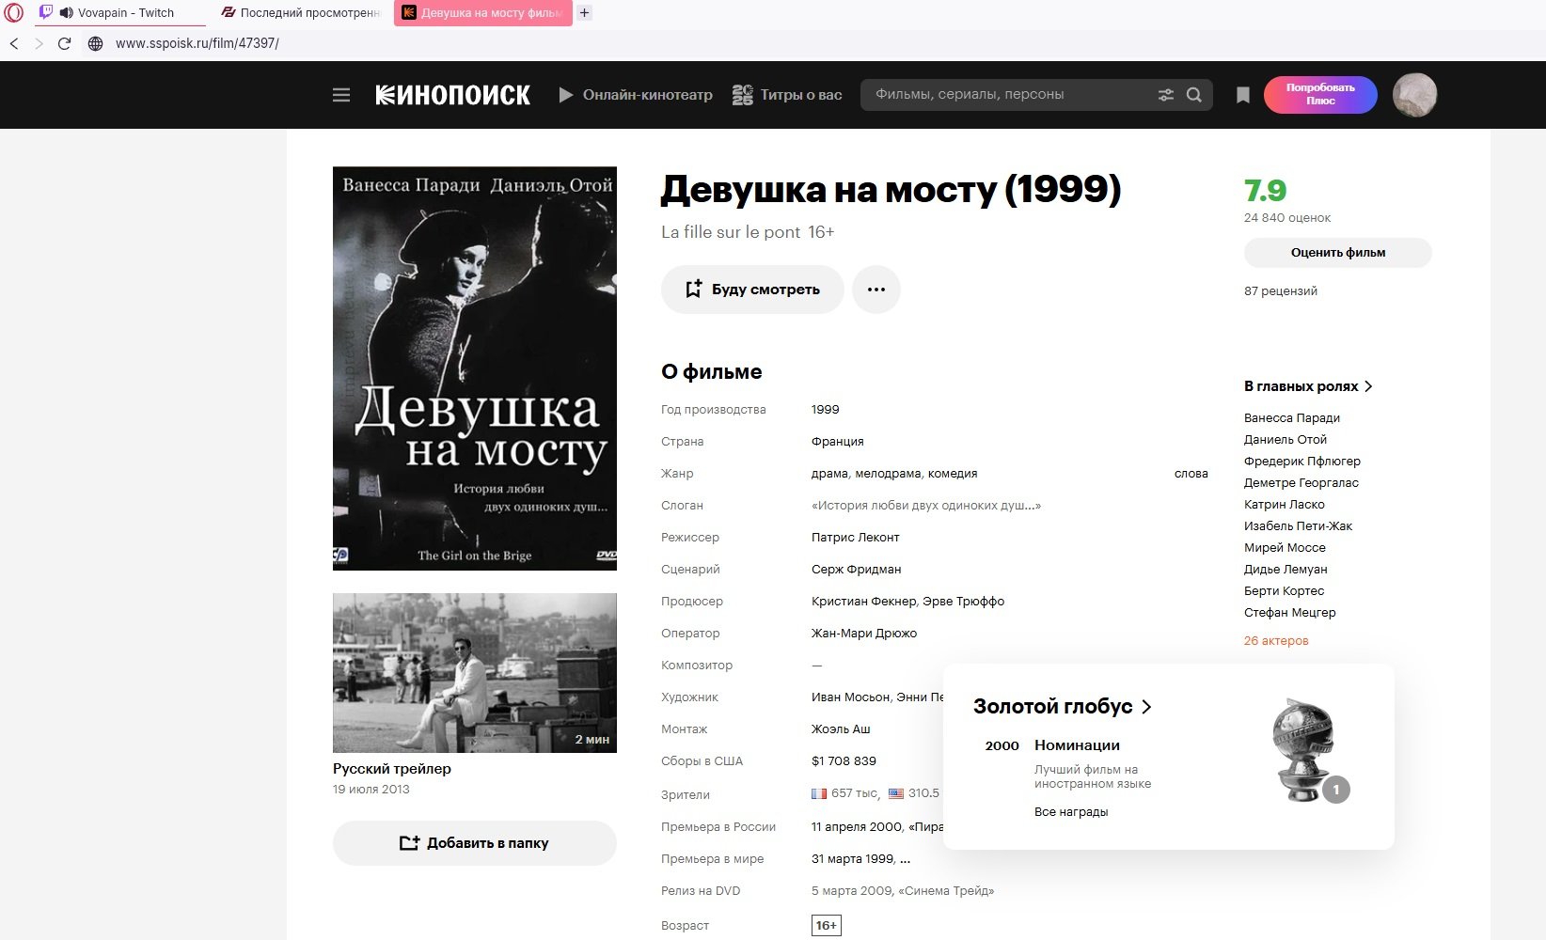The height and width of the screenshot is (940, 1546).
Task: Open bookmarks via the flag icon
Action: click(1242, 95)
